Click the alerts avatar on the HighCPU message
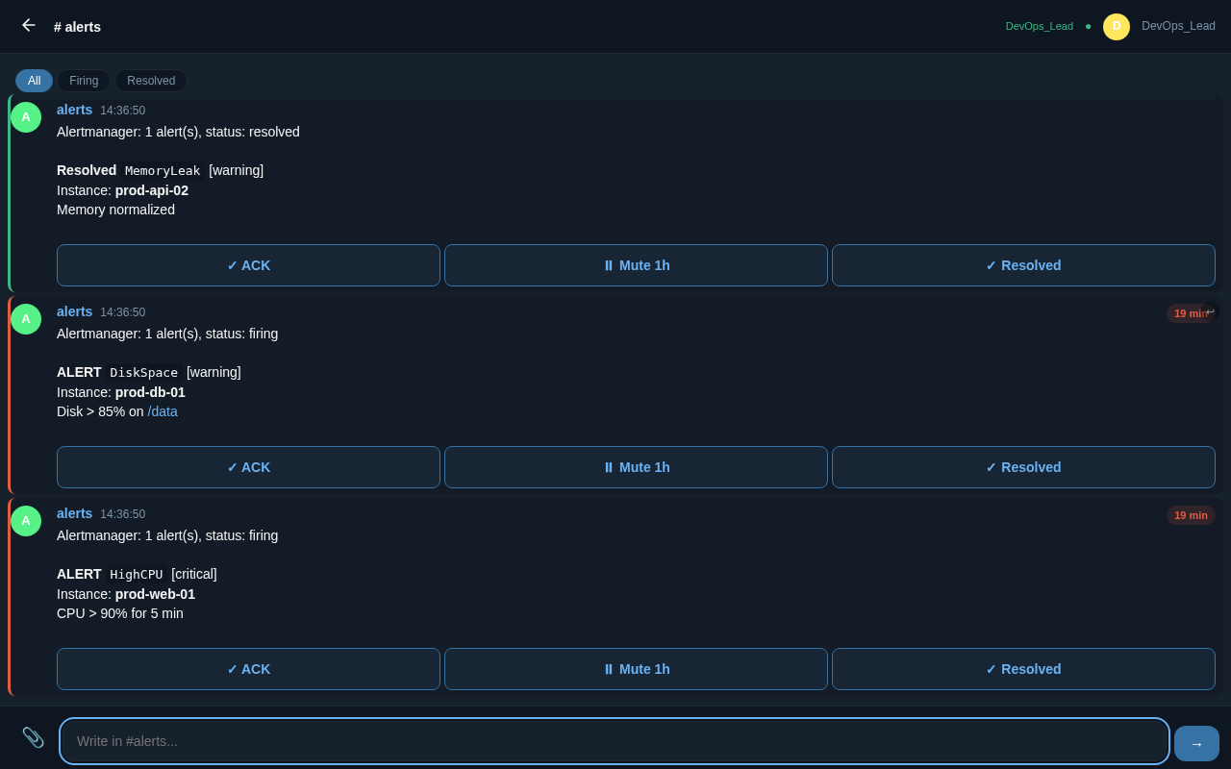The height and width of the screenshot is (769, 1231). click(26, 521)
